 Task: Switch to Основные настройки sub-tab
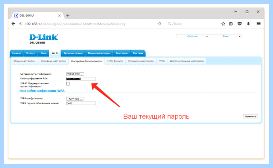[53, 61]
